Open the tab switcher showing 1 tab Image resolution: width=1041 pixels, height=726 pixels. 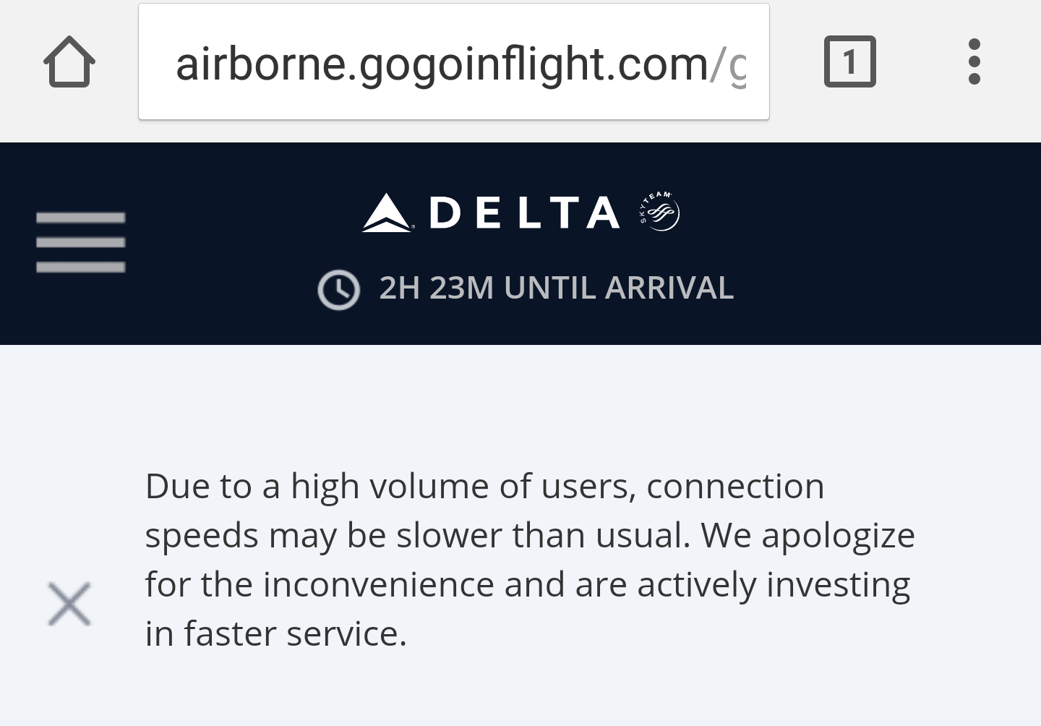[849, 62]
